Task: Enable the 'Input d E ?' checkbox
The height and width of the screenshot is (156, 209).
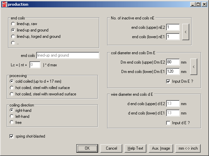Action: (x=168, y=123)
